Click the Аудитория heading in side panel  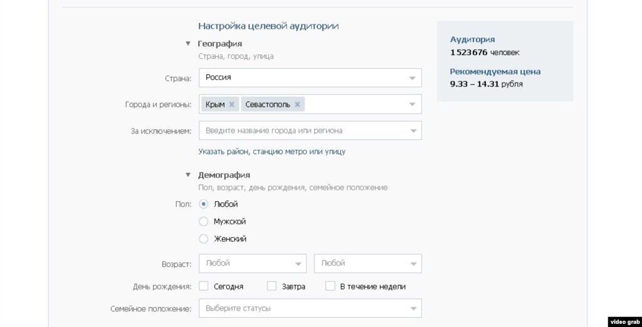tap(472, 39)
